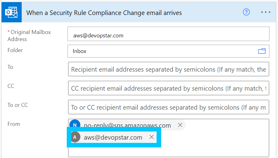
Task: Click the Outlook connector icon
Action: [x=11, y=13]
